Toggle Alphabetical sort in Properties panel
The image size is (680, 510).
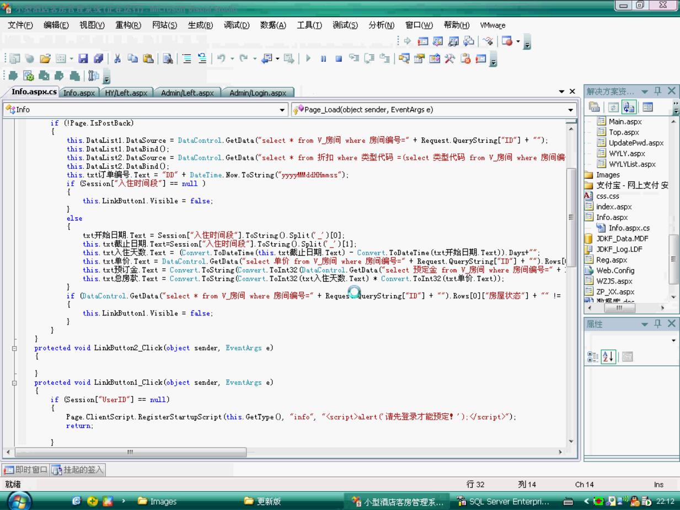pyautogui.click(x=608, y=357)
